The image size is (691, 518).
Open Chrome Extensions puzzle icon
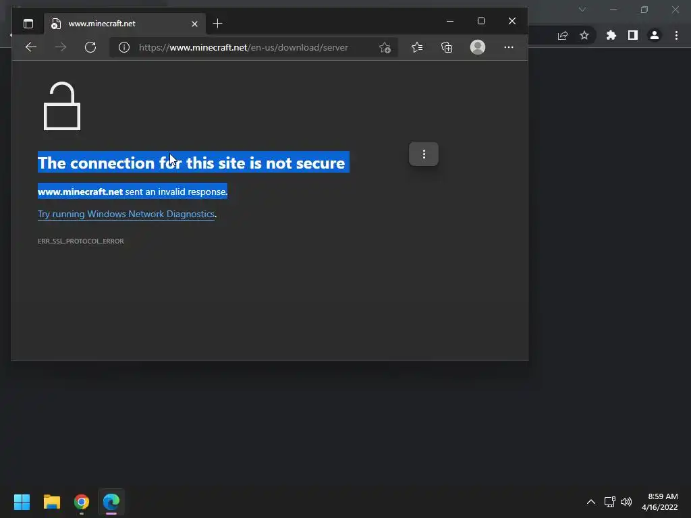(x=611, y=35)
